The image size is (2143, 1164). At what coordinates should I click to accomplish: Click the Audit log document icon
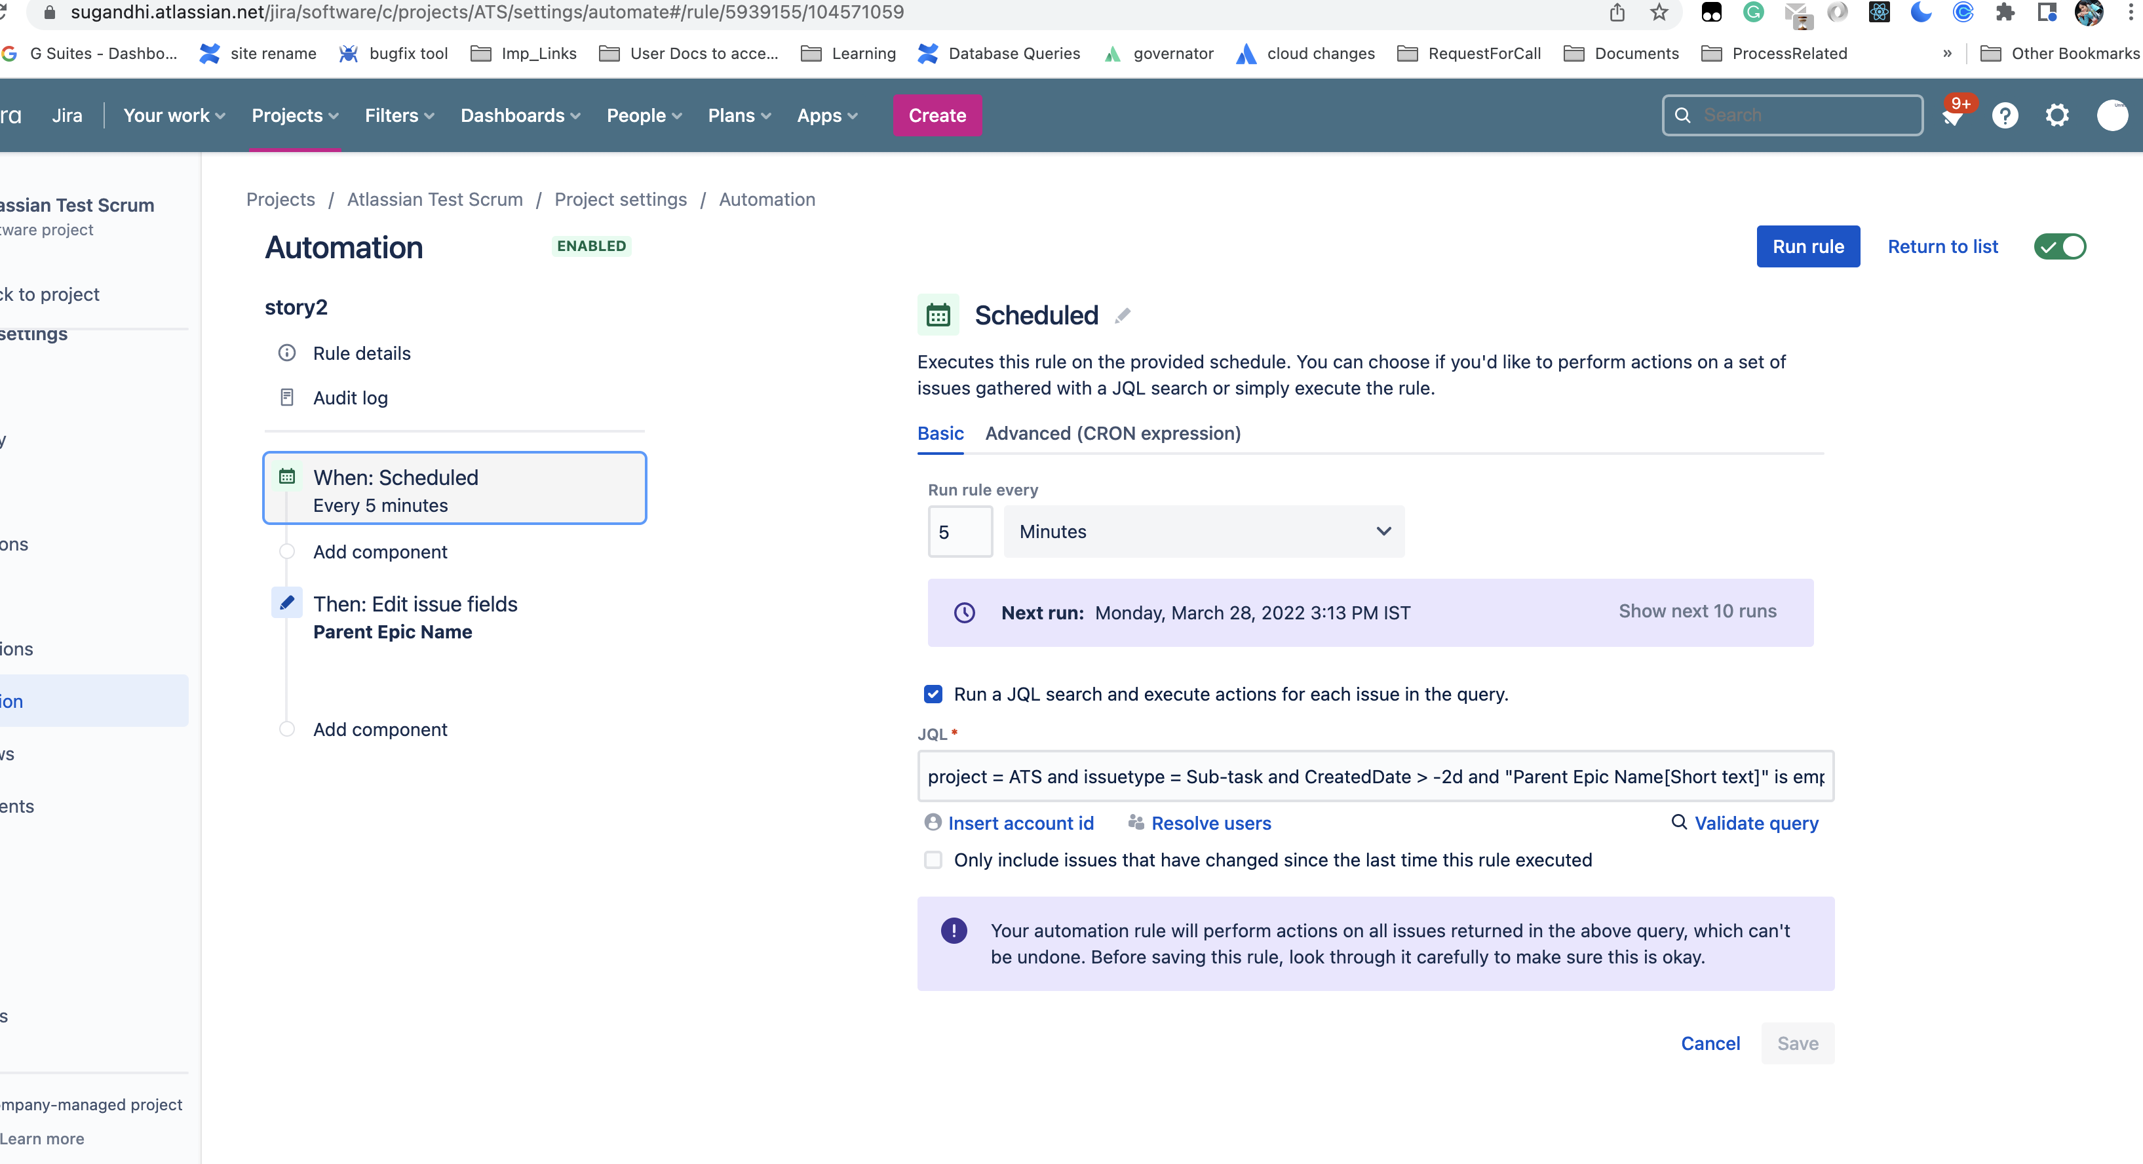(287, 398)
